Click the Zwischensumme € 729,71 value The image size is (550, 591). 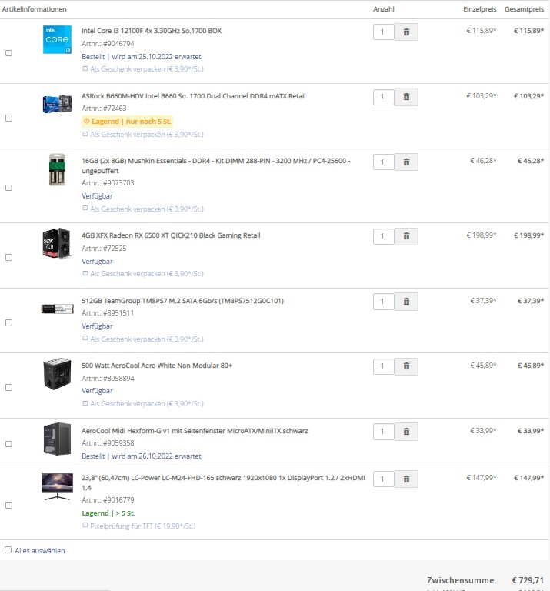coord(528,580)
